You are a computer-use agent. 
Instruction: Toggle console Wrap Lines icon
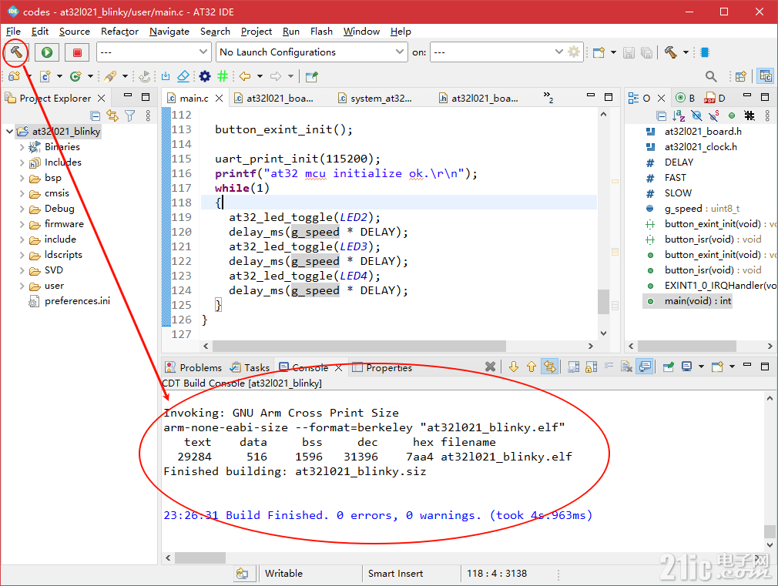[609, 367]
